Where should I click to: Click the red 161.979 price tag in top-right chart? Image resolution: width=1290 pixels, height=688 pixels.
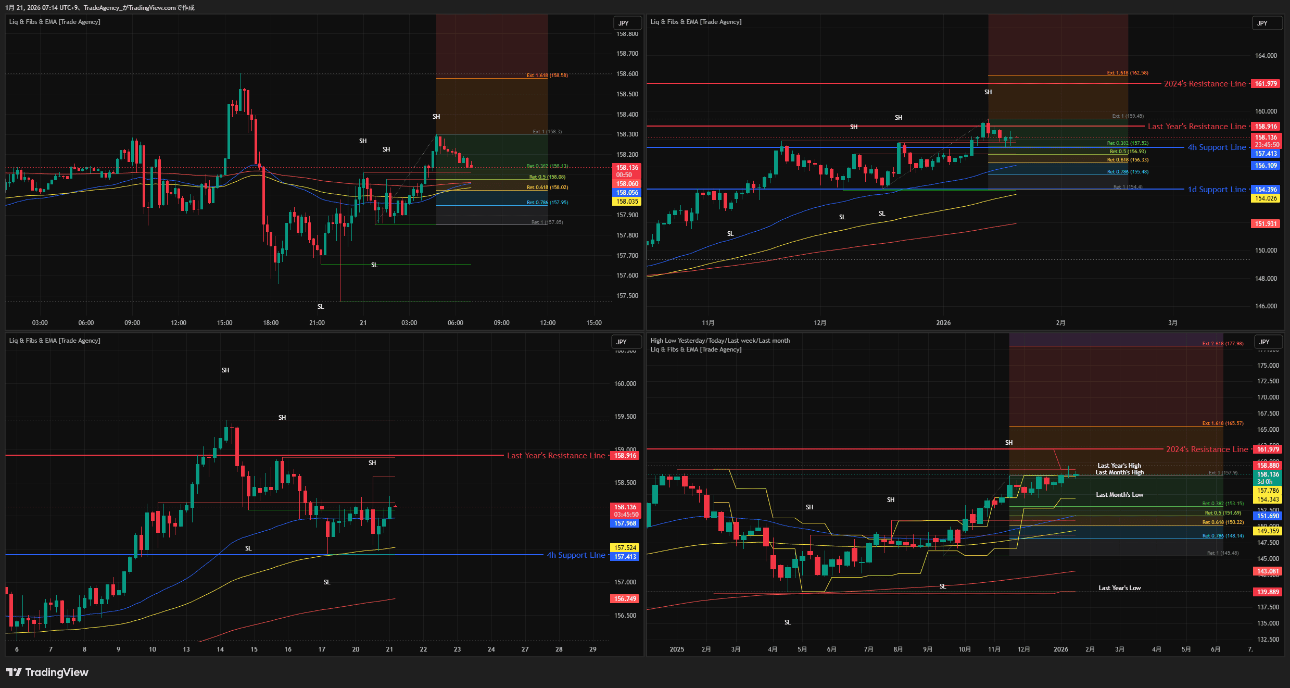tap(1266, 84)
